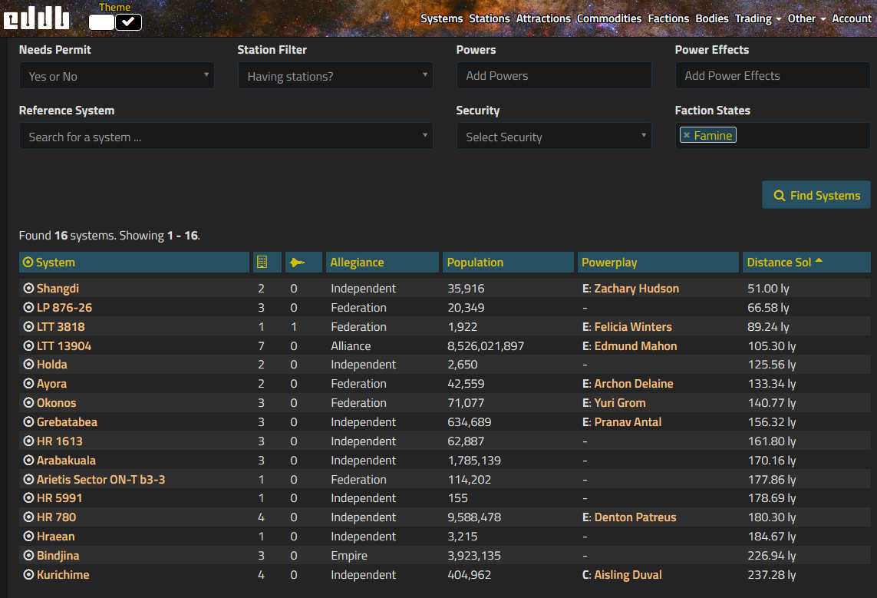Open the Needs Permit dropdown
This screenshot has height=598, width=877.
tap(117, 75)
